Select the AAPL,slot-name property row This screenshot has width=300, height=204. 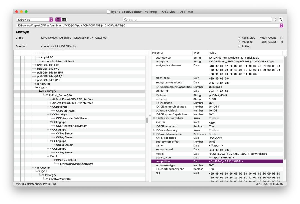[217, 138]
